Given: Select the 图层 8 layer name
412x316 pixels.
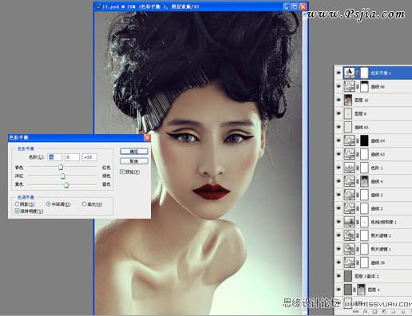Looking at the screenshot, I should pyautogui.click(x=361, y=114).
